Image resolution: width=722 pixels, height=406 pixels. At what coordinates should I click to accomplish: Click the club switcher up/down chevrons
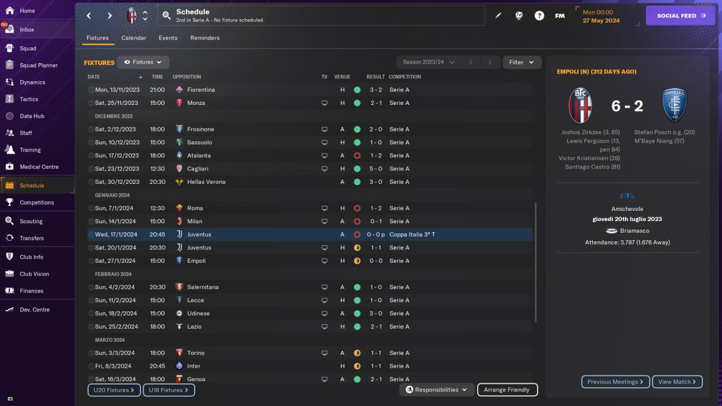point(145,16)
